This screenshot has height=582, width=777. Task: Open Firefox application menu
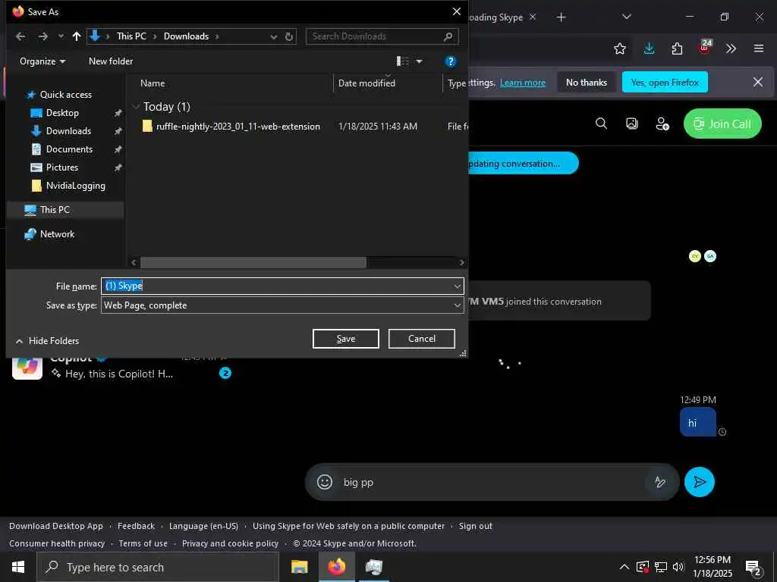pos(759,48)
